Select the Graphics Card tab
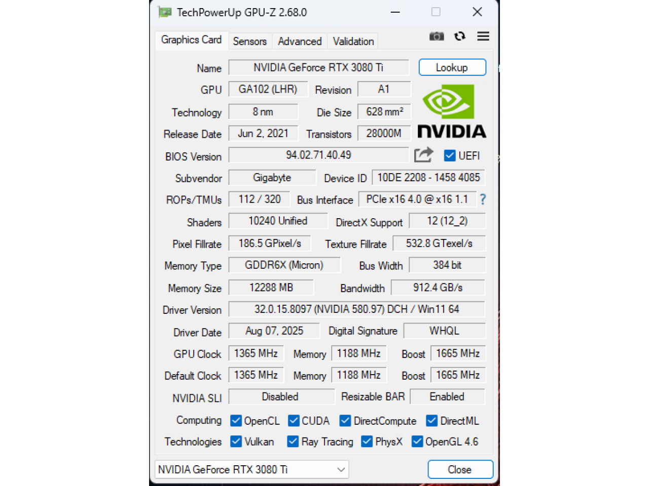Screen dimensions: 649x486 coord(191,39)
